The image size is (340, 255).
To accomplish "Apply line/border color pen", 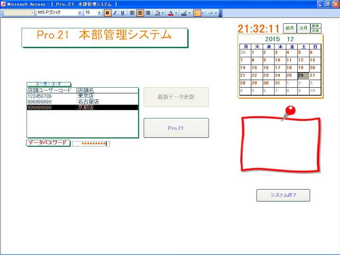I will pos(184,13).
